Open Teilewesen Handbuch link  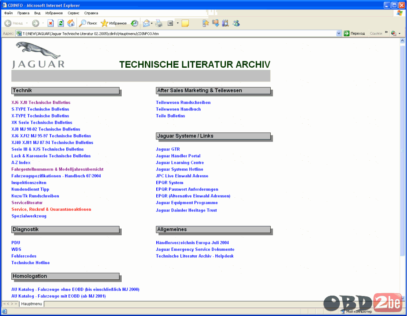point(178,109)
